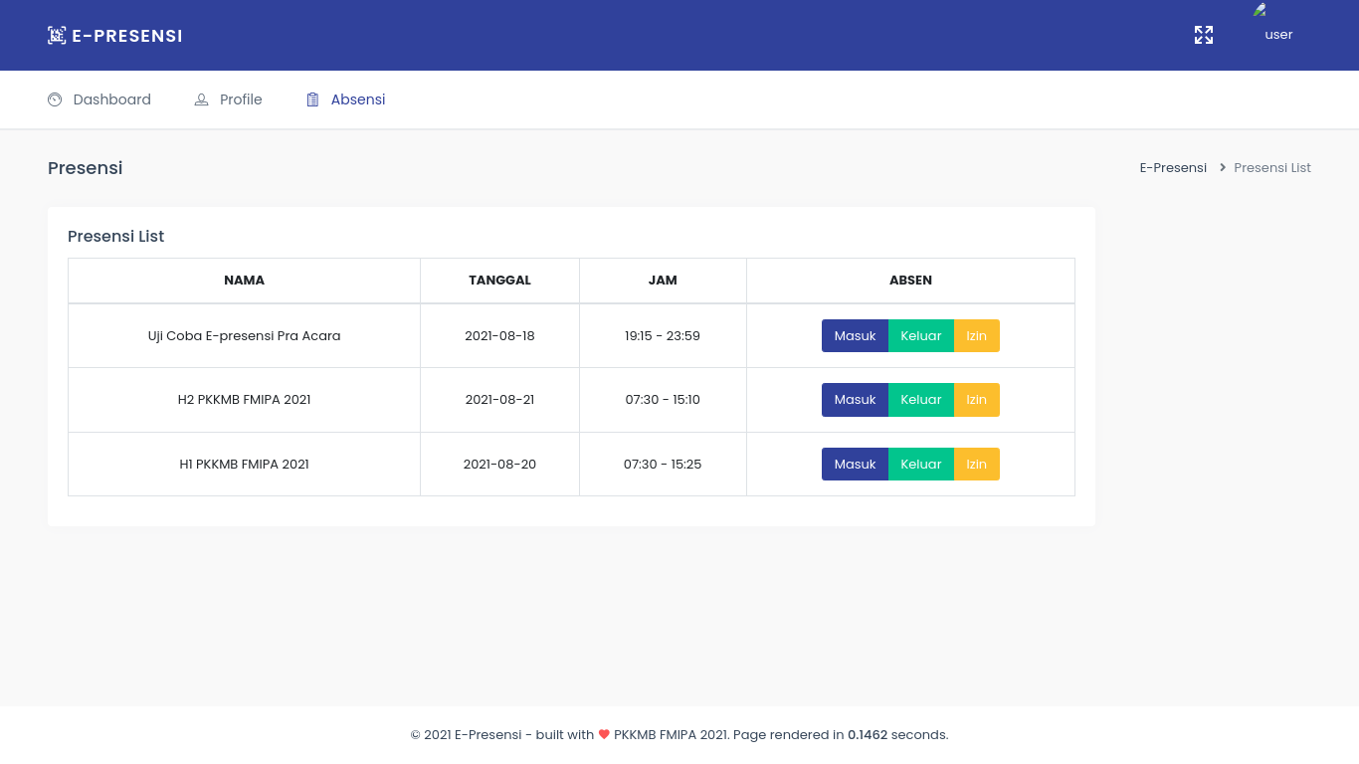This screenshot has width=1359, height=764.
Task: Click the E-Presensi breadcrumb link
Action: point(1173,168)
